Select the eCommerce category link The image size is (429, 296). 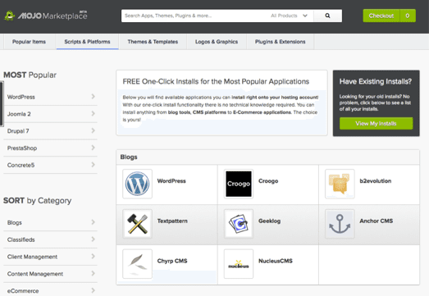pyautogui.click(x=23, y=291)
